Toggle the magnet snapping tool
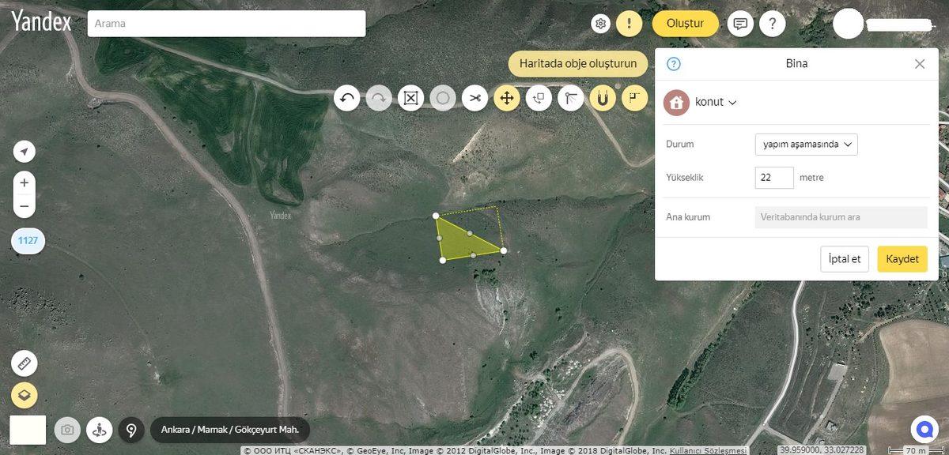The height and width of the screenshot is (455, 949). click(602, 98)
